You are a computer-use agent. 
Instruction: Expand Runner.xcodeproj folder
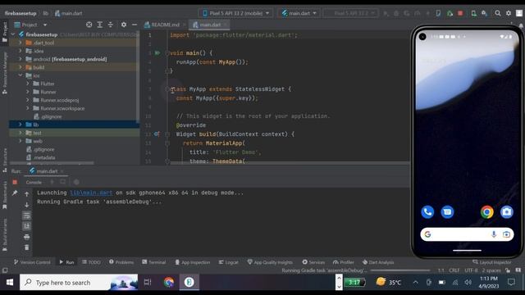28,100
